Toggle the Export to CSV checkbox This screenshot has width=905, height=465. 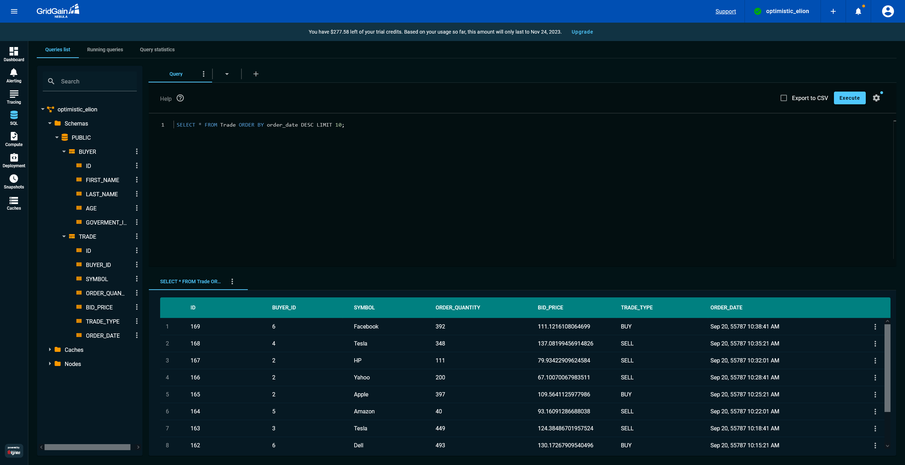point(784,98)
